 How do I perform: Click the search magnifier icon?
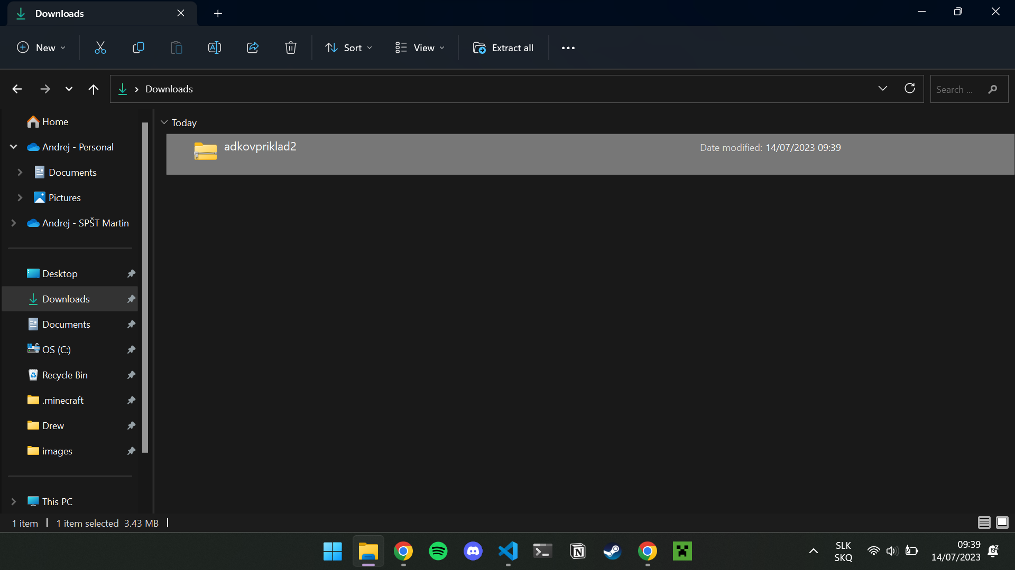click(993, 89)
